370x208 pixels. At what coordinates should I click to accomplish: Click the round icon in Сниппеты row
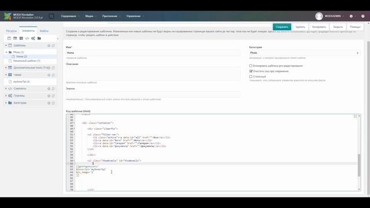(x=49, y=88)
